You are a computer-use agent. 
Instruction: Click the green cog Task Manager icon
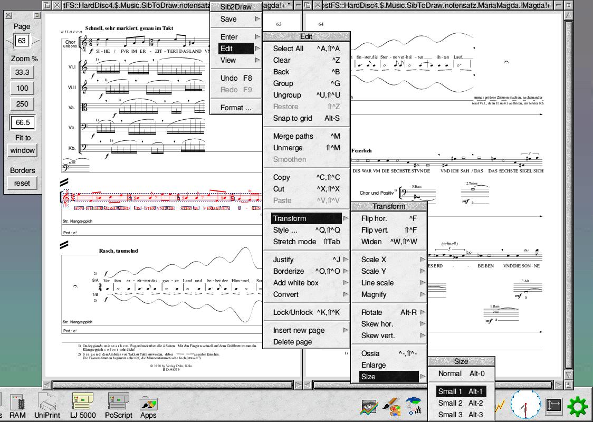point(578,407)
